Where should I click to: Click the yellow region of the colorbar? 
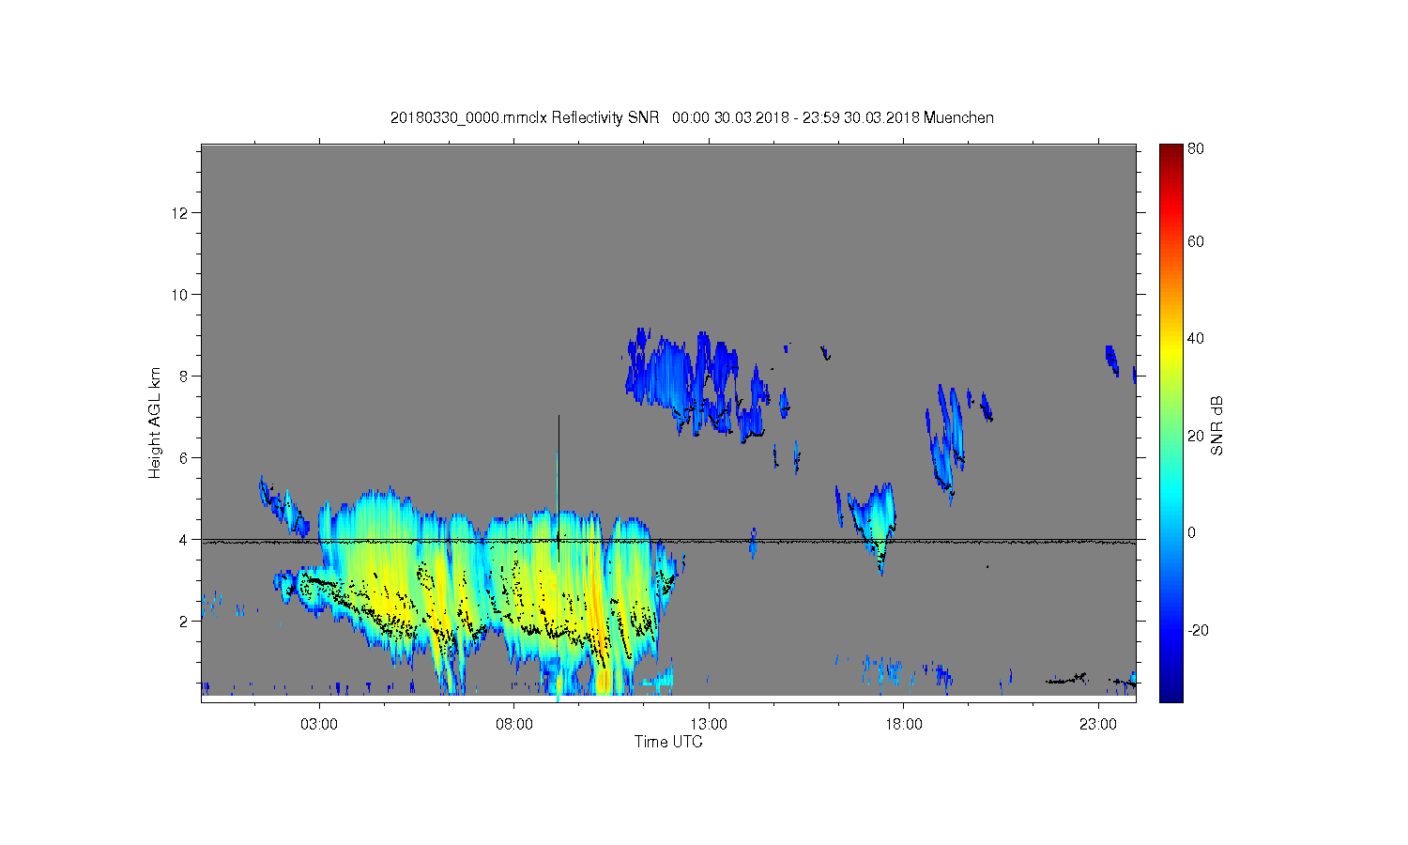[x=1171, y=349]
